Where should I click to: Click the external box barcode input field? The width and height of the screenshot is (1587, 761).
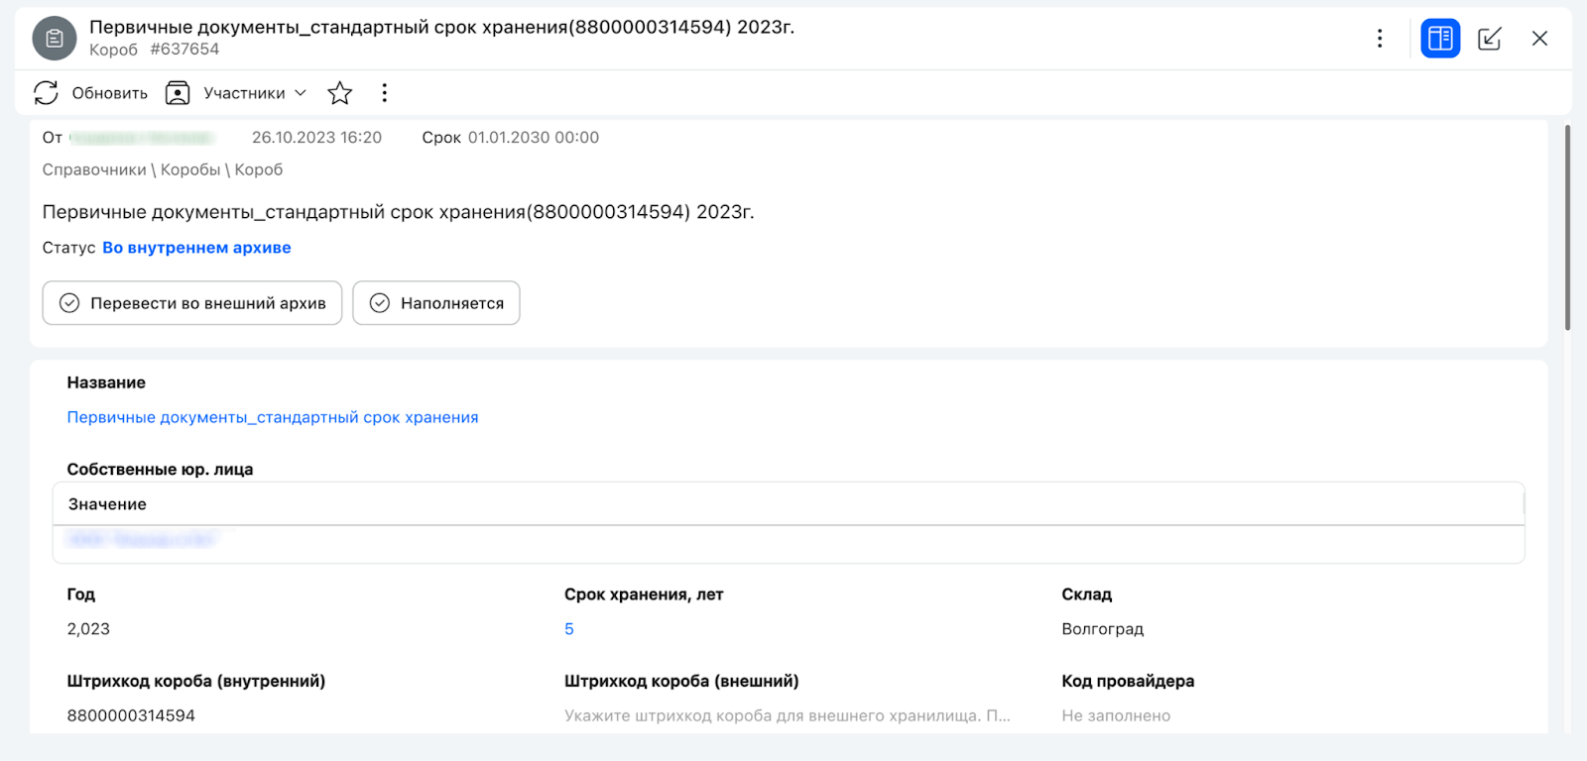click(788, 715)
